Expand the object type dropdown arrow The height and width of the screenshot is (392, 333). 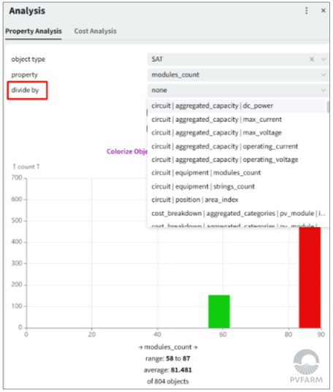pos(324,59)
